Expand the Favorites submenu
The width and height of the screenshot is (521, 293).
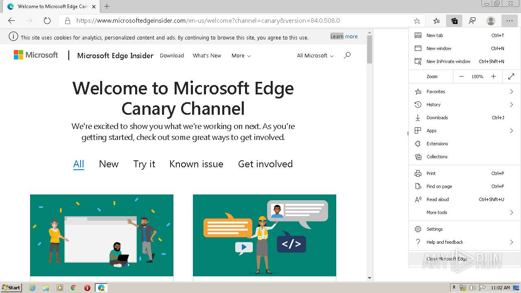[x=465, y=92]
